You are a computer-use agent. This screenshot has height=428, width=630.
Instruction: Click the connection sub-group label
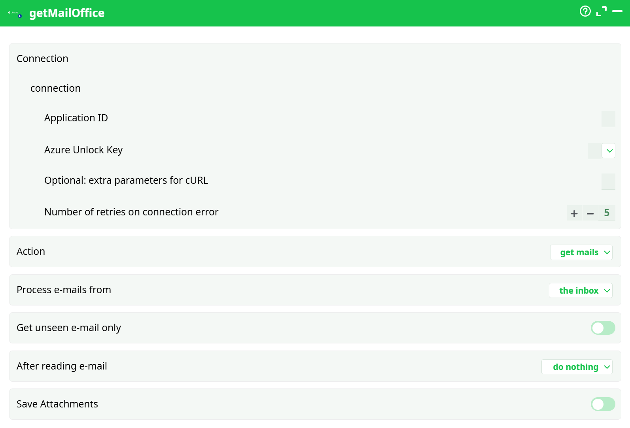(55, 89)
